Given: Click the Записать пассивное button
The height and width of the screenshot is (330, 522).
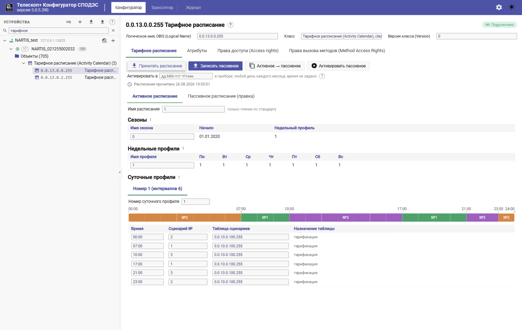Looking at the screenshot, I should click(215, 66).
